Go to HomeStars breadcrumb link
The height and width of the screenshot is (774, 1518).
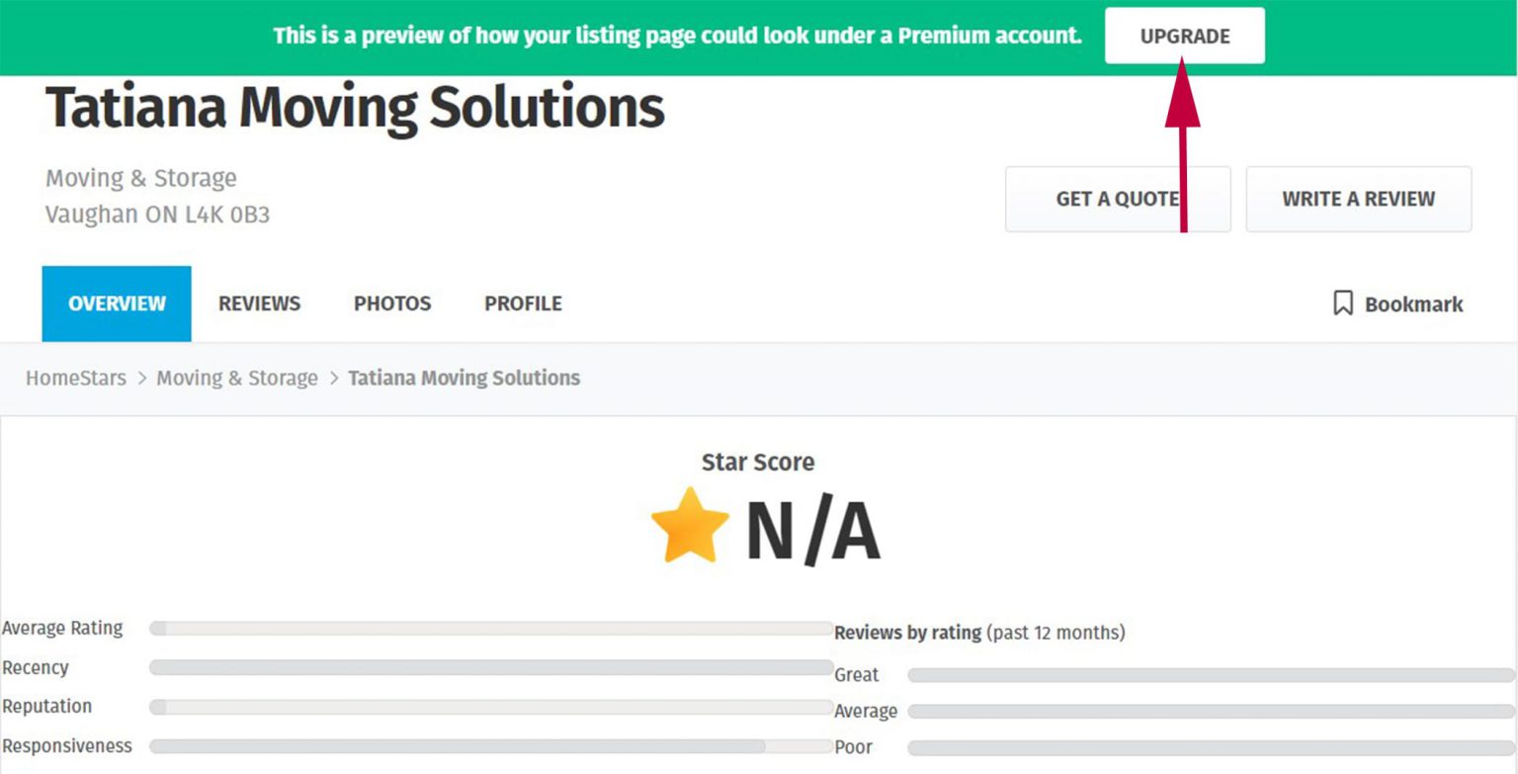[x=76, y=378]
